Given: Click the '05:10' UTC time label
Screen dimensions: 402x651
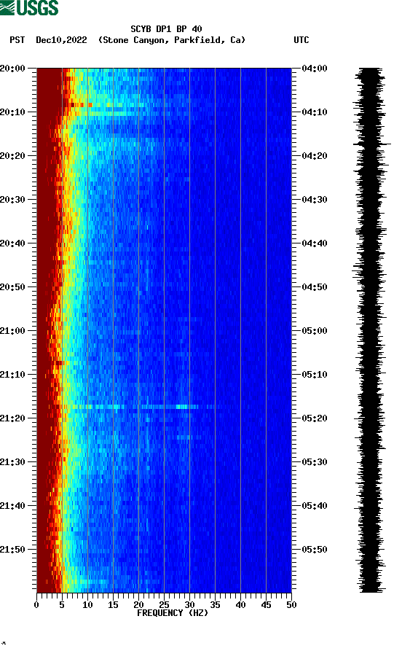Looking at the screenshot, I should 315,375.
